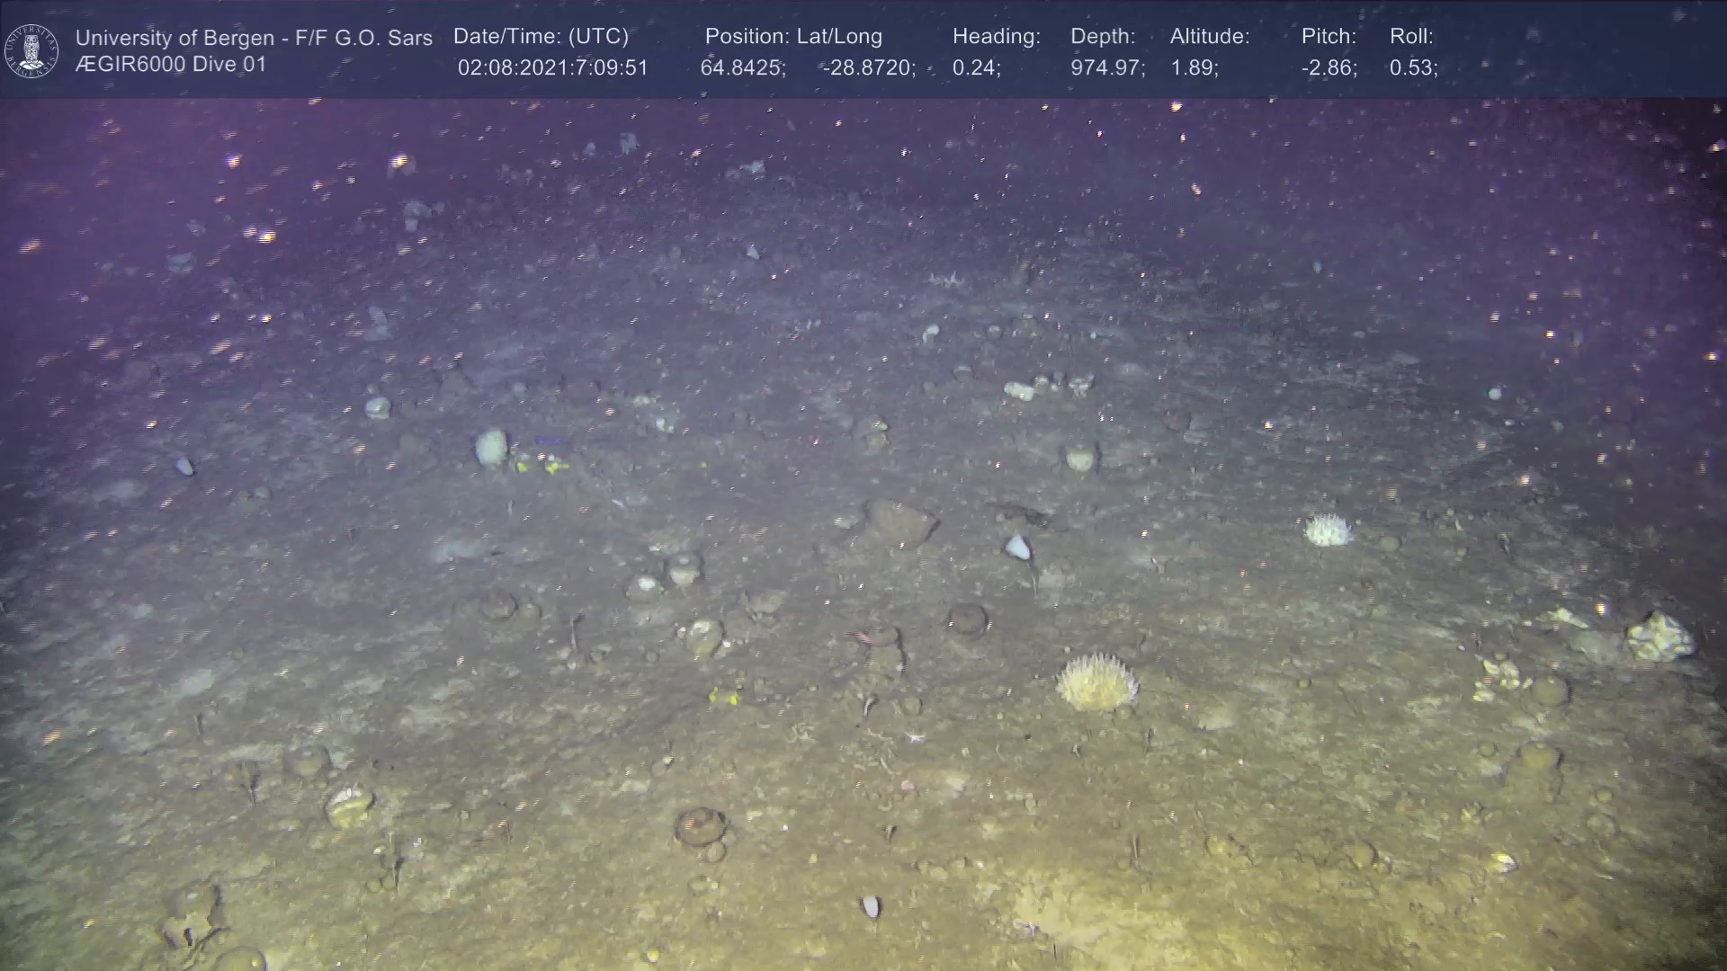
Task: Select the depth reading 974.97
Action: (x=1106, y=67)
